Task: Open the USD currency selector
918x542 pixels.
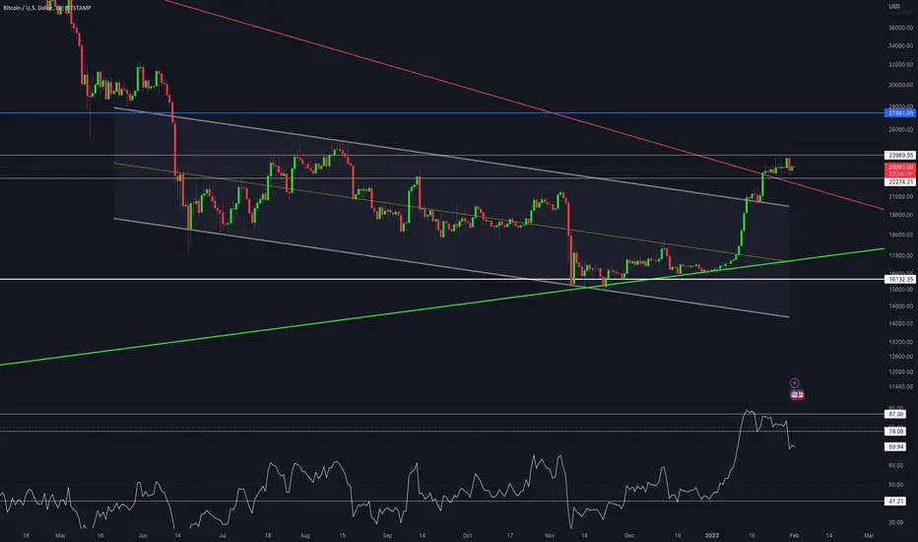Action: (x=894, y=7)
